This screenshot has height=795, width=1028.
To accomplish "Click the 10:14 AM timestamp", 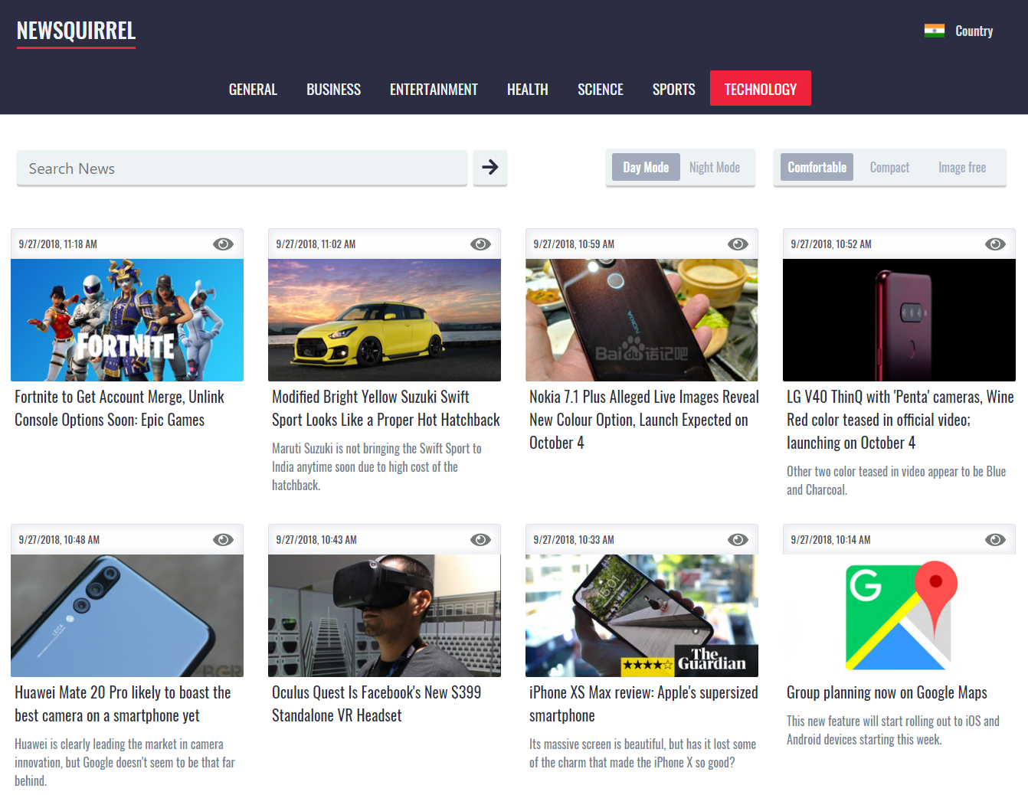I will pyautogui.click(x=830, y=540).
